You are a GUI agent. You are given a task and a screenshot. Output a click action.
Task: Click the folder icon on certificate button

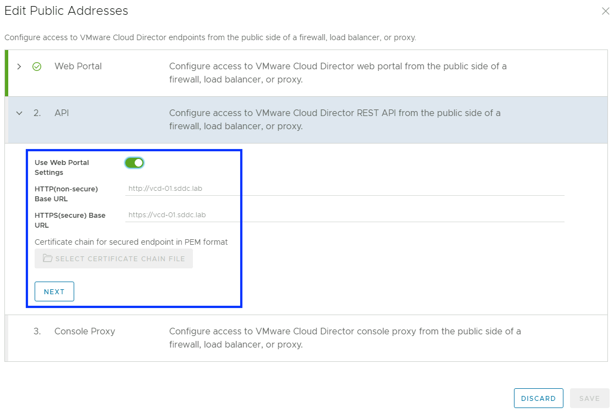pyautogui.click(x=47, y=258)
